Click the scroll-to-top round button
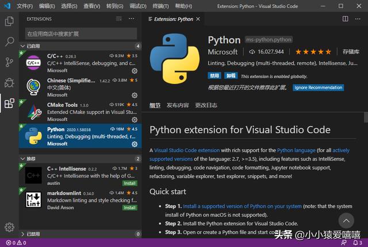 pos(346,221)
